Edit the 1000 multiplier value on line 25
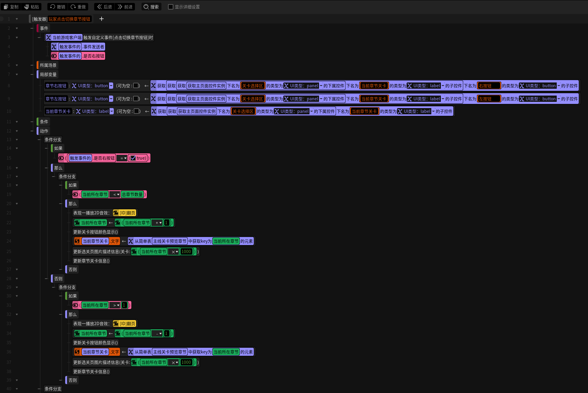The image size is (588, 393). (x=186, y=252)
